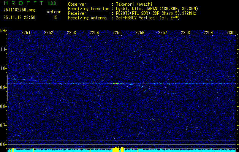Click the date stamp 25.11.18 22:50
This screenshot has width=239, height=152.
click(19, 17)
